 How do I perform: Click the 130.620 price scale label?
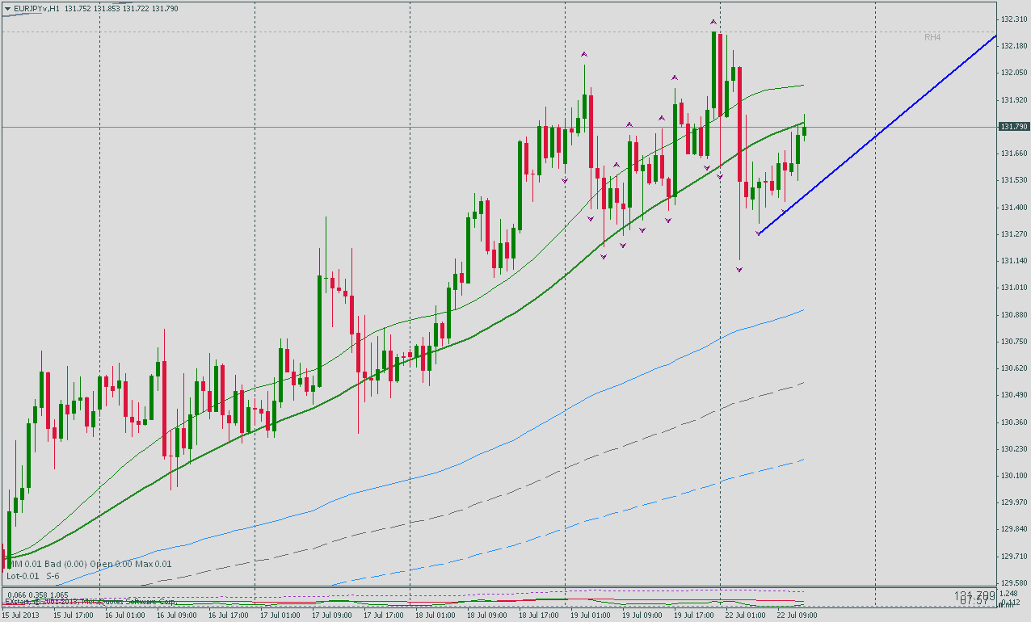1013,368
